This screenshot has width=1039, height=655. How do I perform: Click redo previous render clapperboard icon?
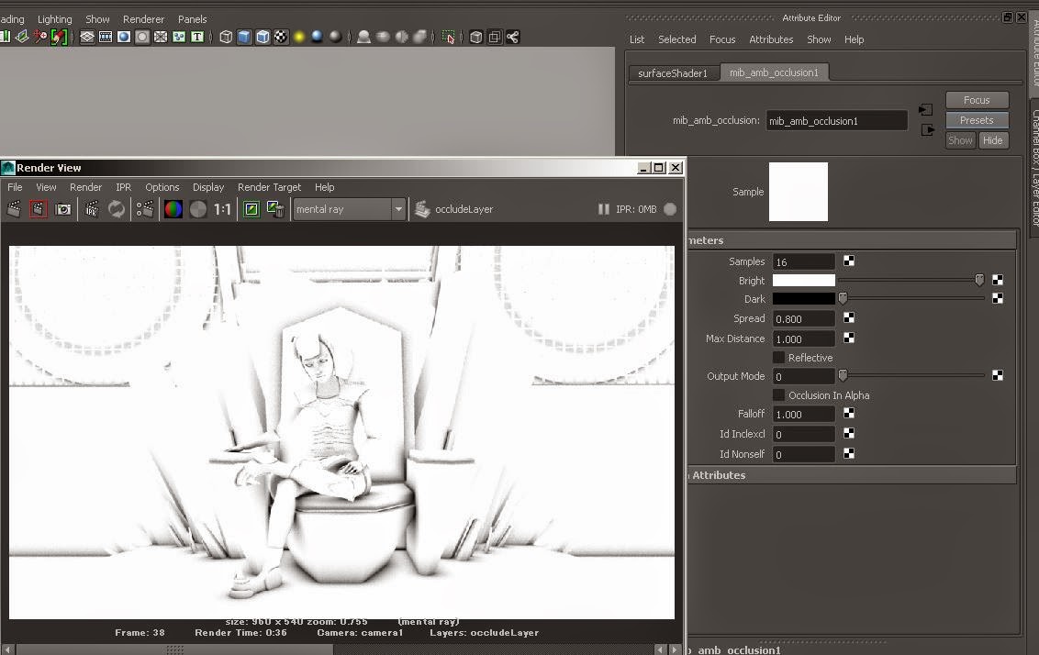point(14,209)
